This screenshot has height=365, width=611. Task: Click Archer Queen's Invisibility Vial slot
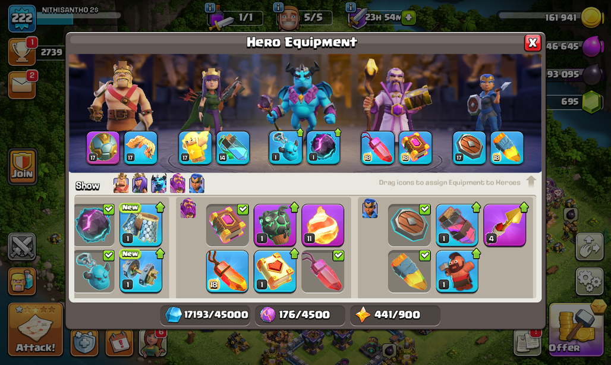(232, 147)
